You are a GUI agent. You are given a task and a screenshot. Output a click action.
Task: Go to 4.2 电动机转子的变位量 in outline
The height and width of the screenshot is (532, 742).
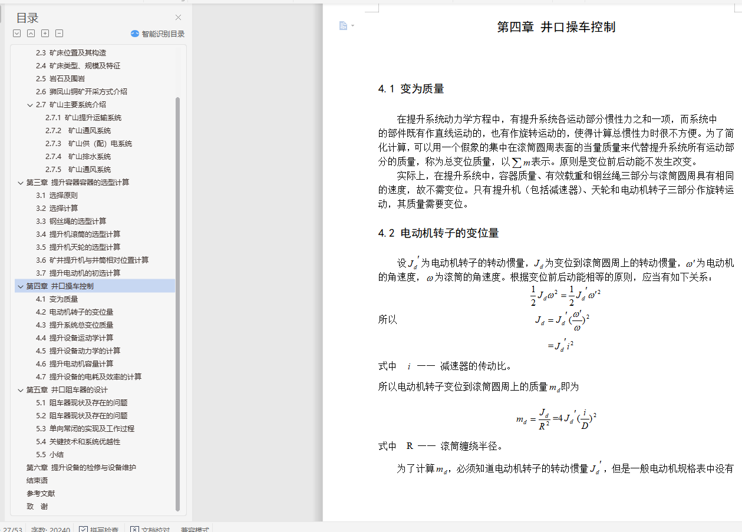click(74, 312)
